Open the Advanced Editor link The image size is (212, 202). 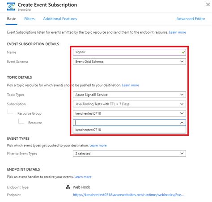point(191,19)
